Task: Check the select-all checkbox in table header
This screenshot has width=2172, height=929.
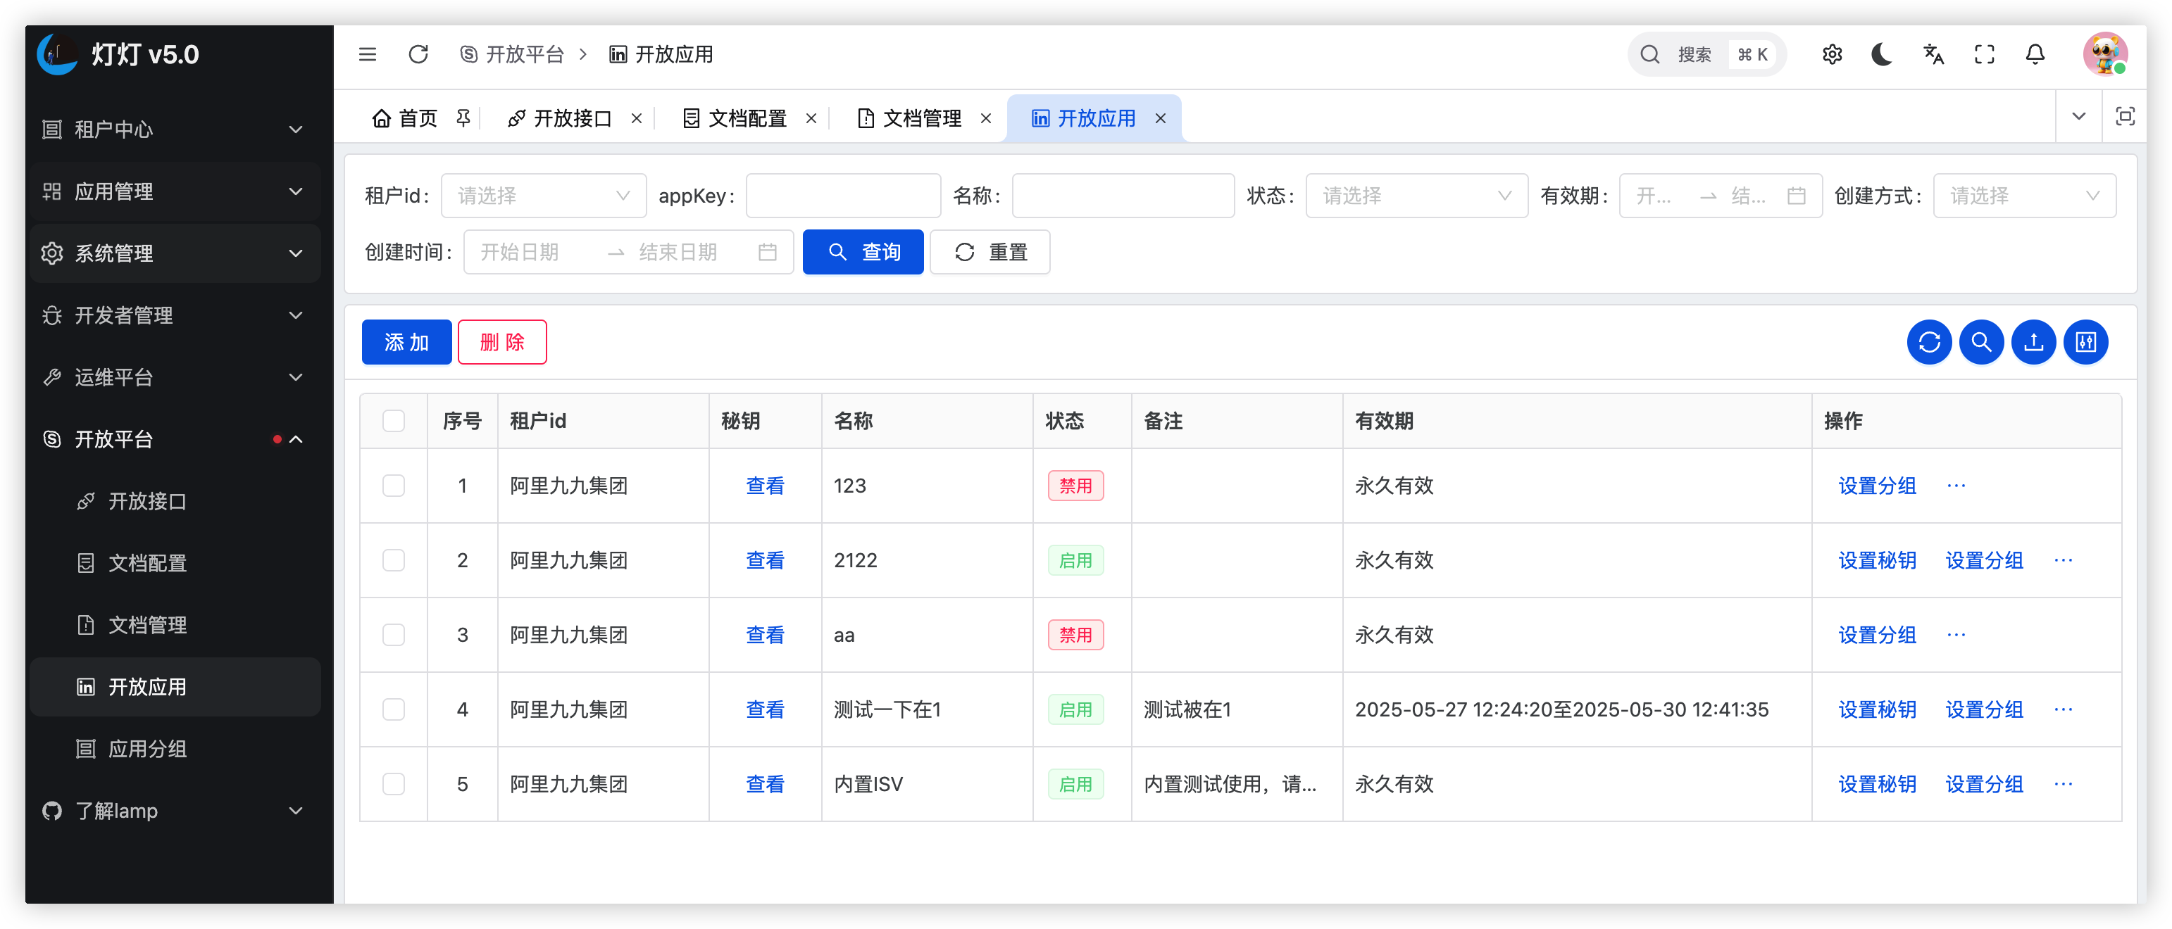Action: tap(394, 421)
